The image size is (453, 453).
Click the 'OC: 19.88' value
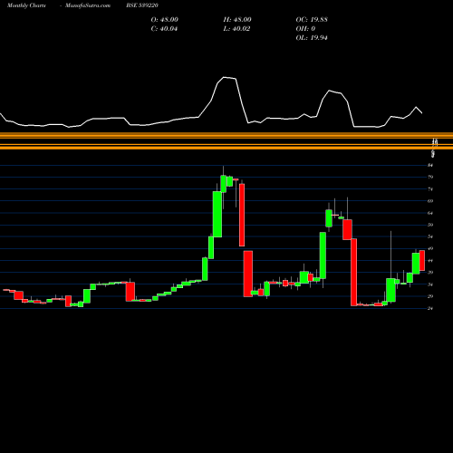coord(312,20)
